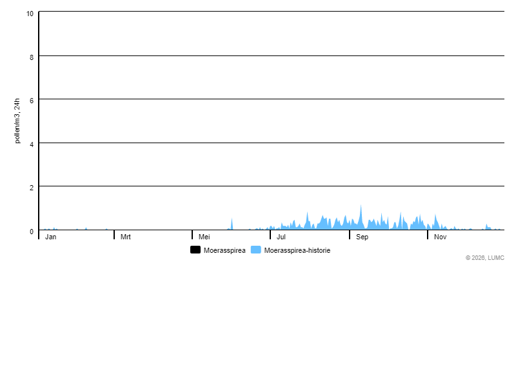Click the Nov month axis label
Screen dimensions: 516x387
(440, 237)
